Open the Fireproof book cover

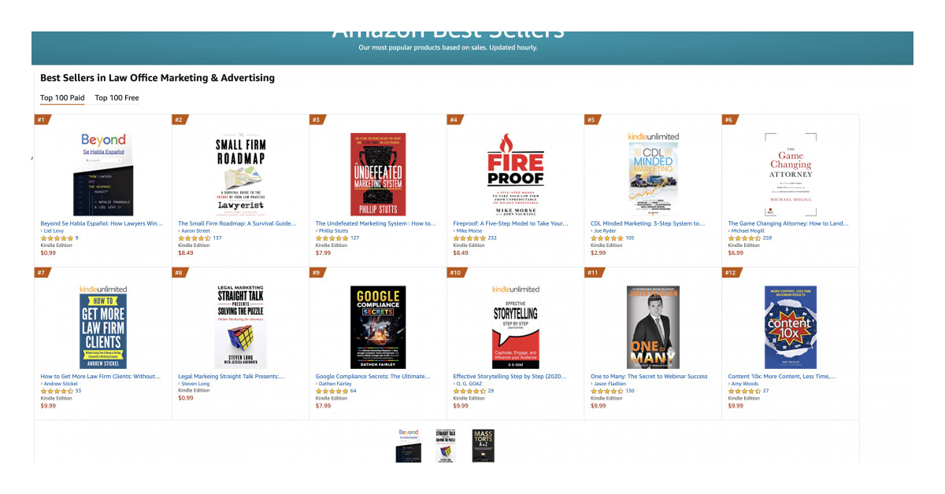pos(515,174)
